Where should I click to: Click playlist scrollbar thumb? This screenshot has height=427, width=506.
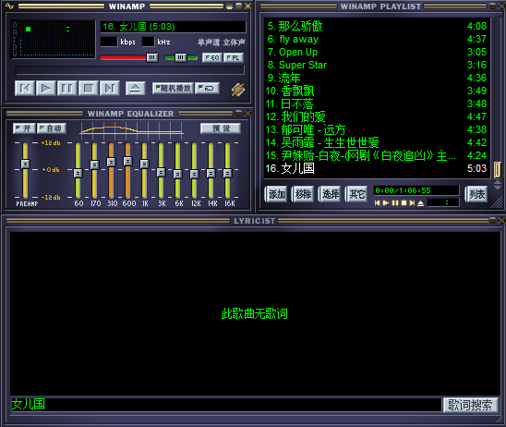(x=498, y=170)
